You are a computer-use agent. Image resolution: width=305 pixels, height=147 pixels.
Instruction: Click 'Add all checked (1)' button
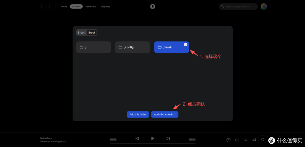tap(165, 114)
